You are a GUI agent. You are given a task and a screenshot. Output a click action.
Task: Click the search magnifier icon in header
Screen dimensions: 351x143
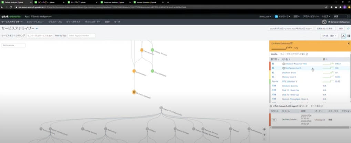(348, 16)
